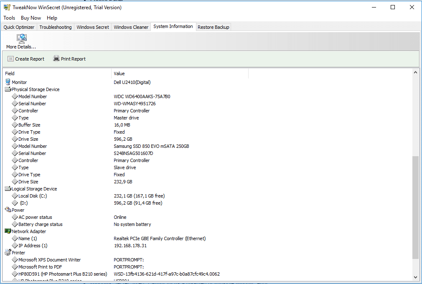Click the TweakNow app icon in title bar
The image size is (422, 284).
[7, 7]
